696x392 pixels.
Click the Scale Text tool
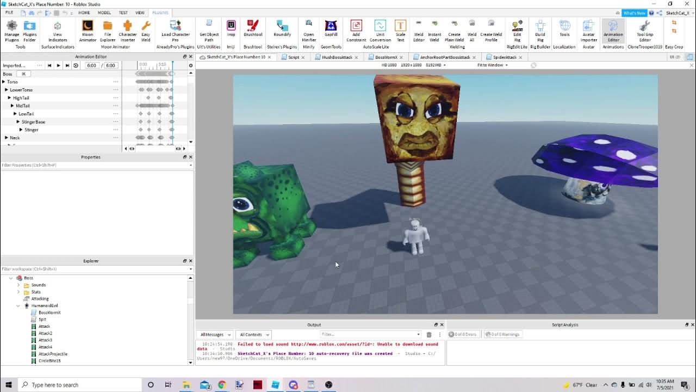coord(400,31)
